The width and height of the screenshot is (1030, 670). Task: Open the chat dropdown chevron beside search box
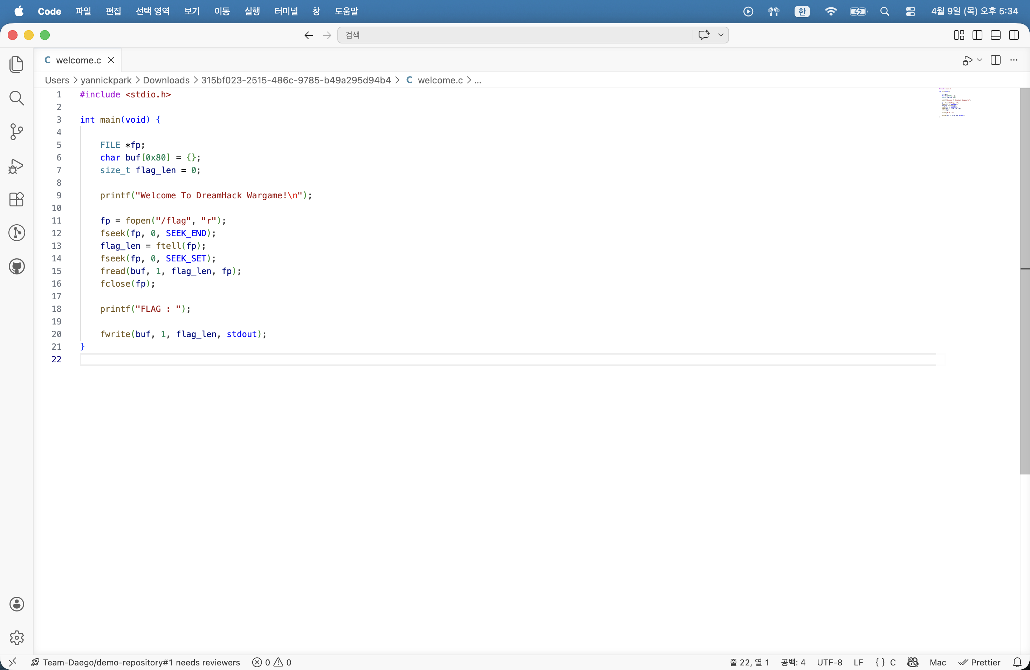[721, 35]
